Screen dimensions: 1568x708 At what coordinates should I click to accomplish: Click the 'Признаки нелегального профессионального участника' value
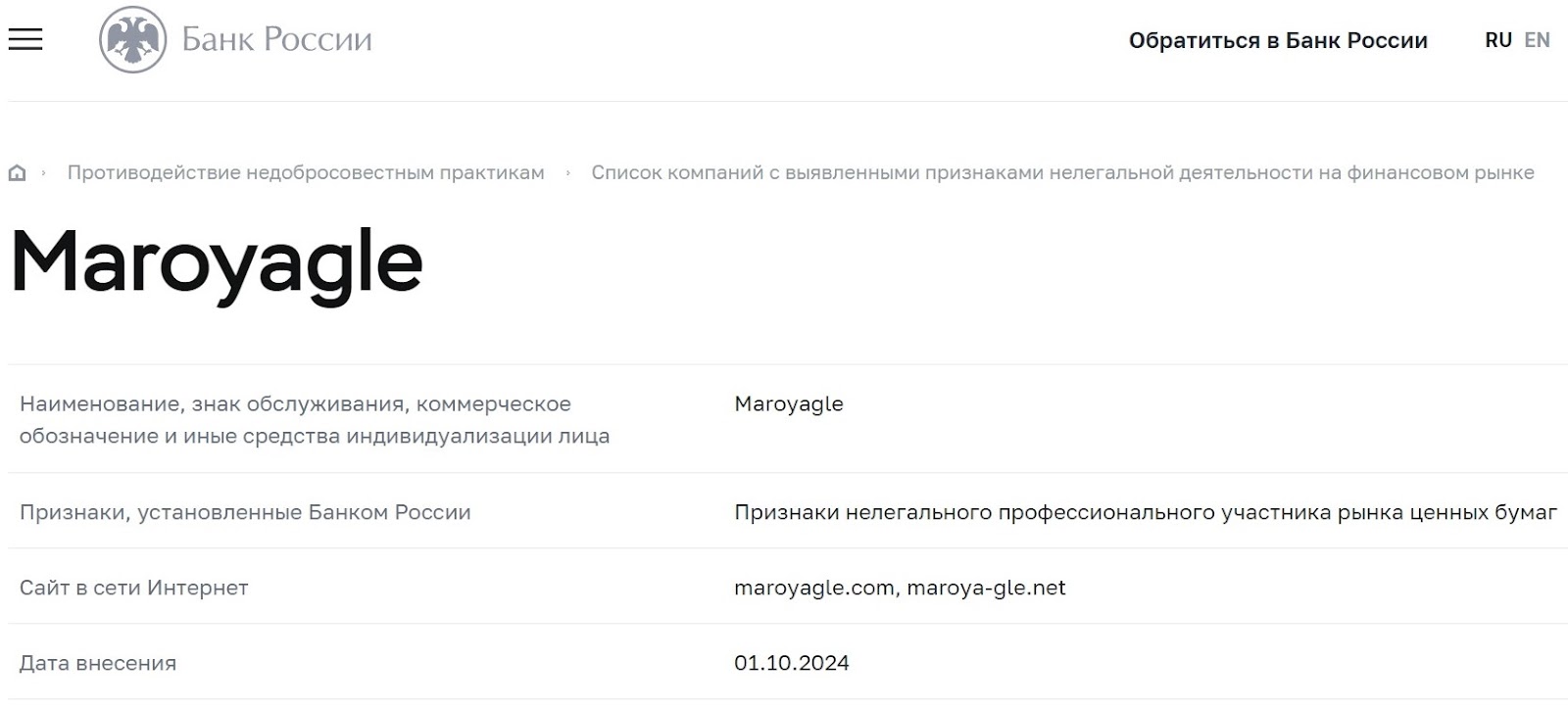point(1145,512)
